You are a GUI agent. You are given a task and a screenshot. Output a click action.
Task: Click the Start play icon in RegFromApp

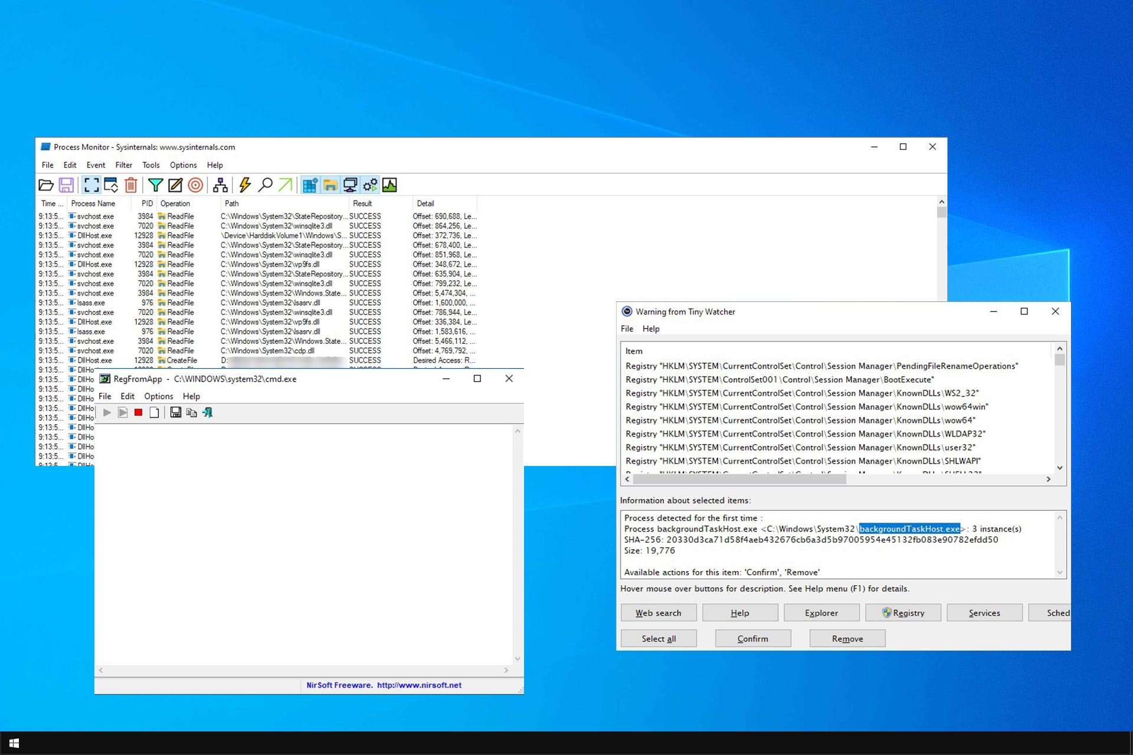click(107, 412)
